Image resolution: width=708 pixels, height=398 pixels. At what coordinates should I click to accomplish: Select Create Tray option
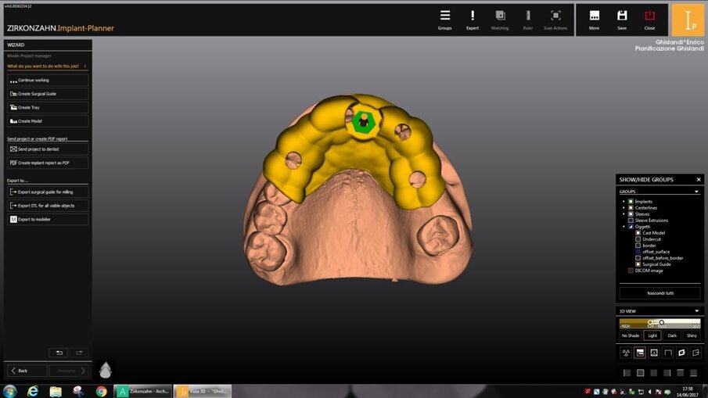(x=48, y=107)
